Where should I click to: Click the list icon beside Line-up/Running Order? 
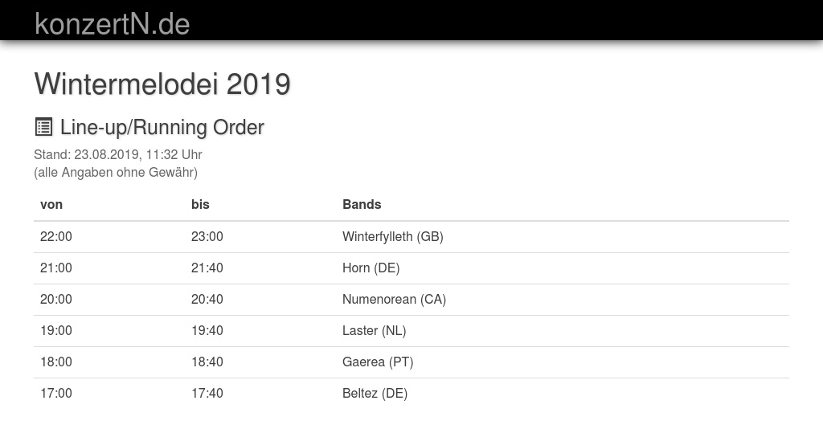pos(43,127)
